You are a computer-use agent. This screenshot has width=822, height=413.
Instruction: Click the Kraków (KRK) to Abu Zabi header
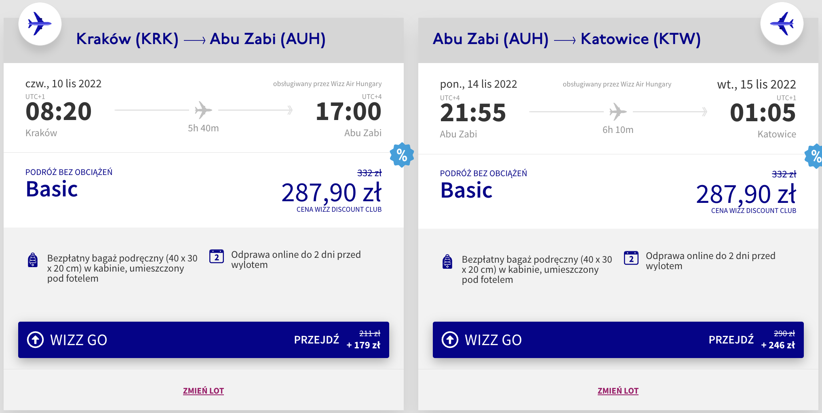coord(201,39)
